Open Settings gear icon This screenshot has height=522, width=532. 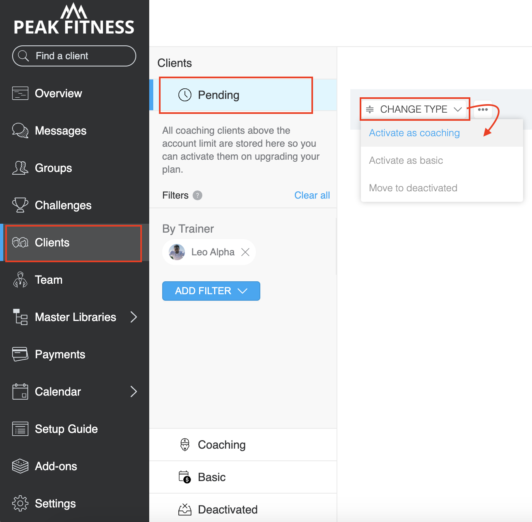coord(20,503)
